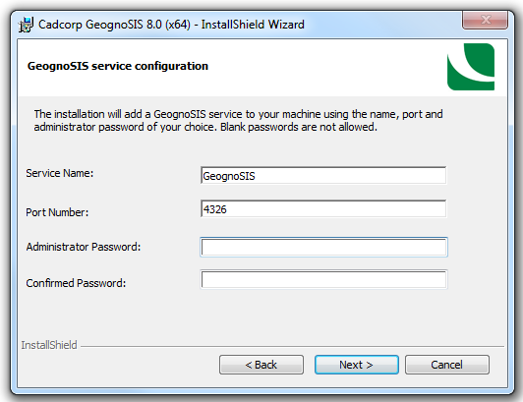Click the horizontal divider line beside InstallShield

click(x=292, y=347)
